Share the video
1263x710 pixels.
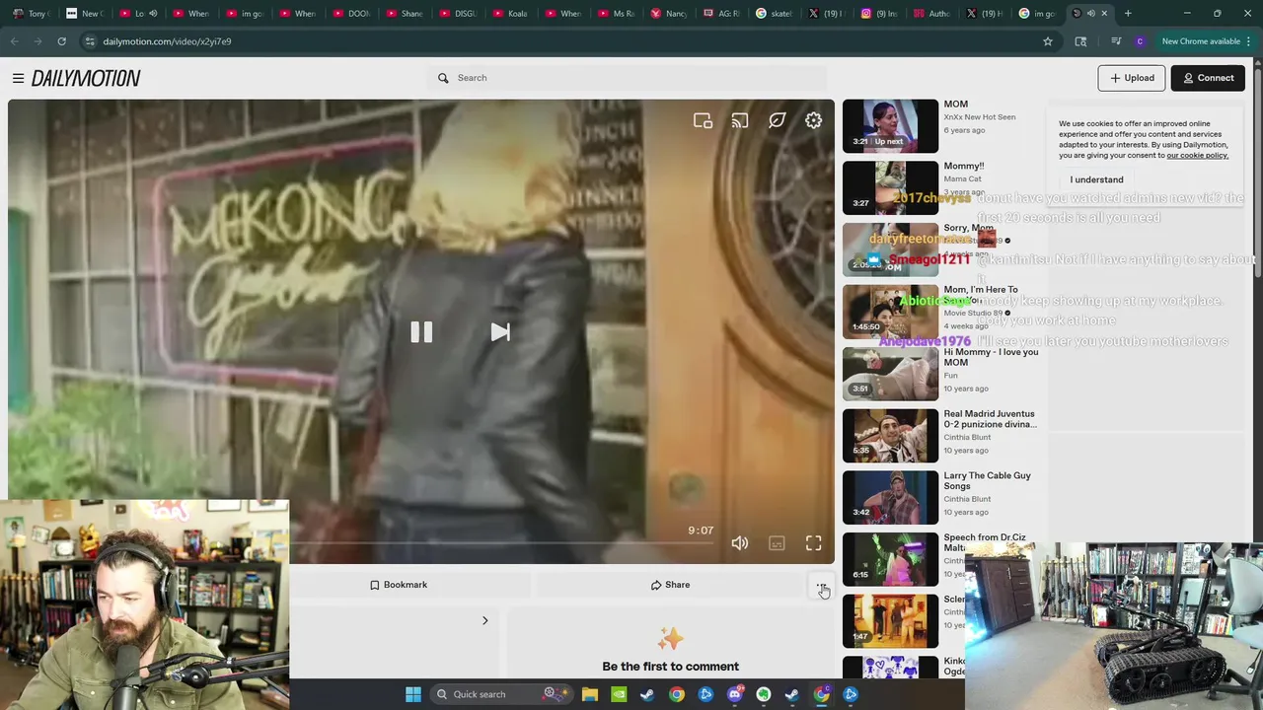[670, 585]
